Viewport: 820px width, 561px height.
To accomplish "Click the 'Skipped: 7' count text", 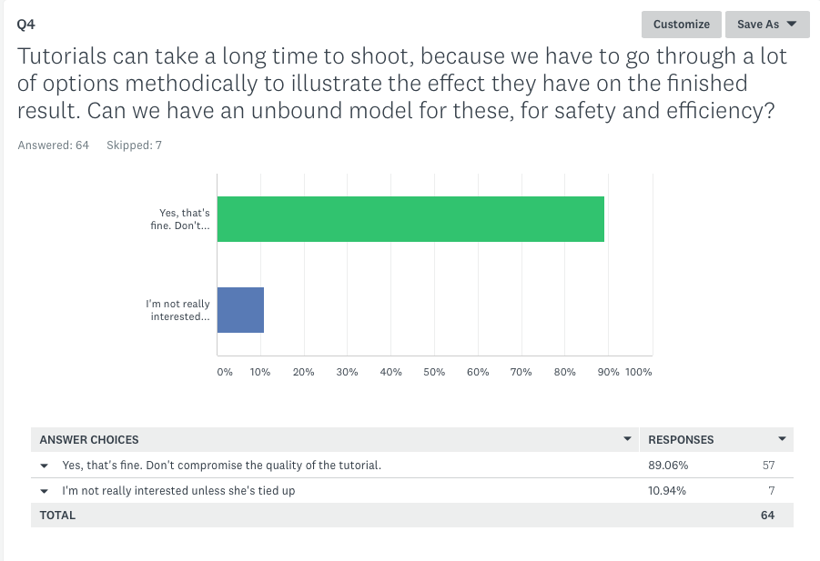I will (x=134, y=145).
